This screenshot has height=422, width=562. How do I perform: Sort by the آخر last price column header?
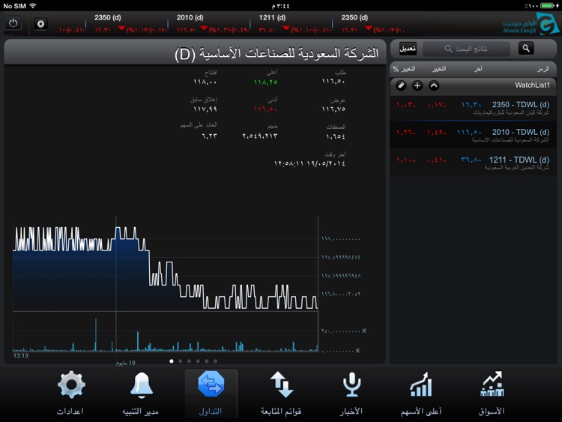click(x=478, y=69)
